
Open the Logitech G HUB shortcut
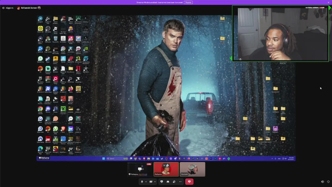click(48, 20)
